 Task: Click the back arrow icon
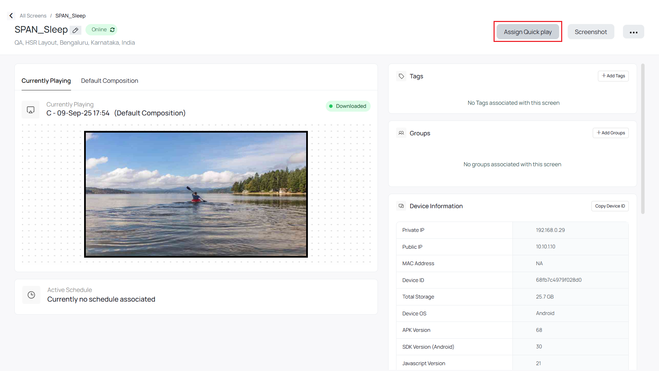(x=11, y=16)
